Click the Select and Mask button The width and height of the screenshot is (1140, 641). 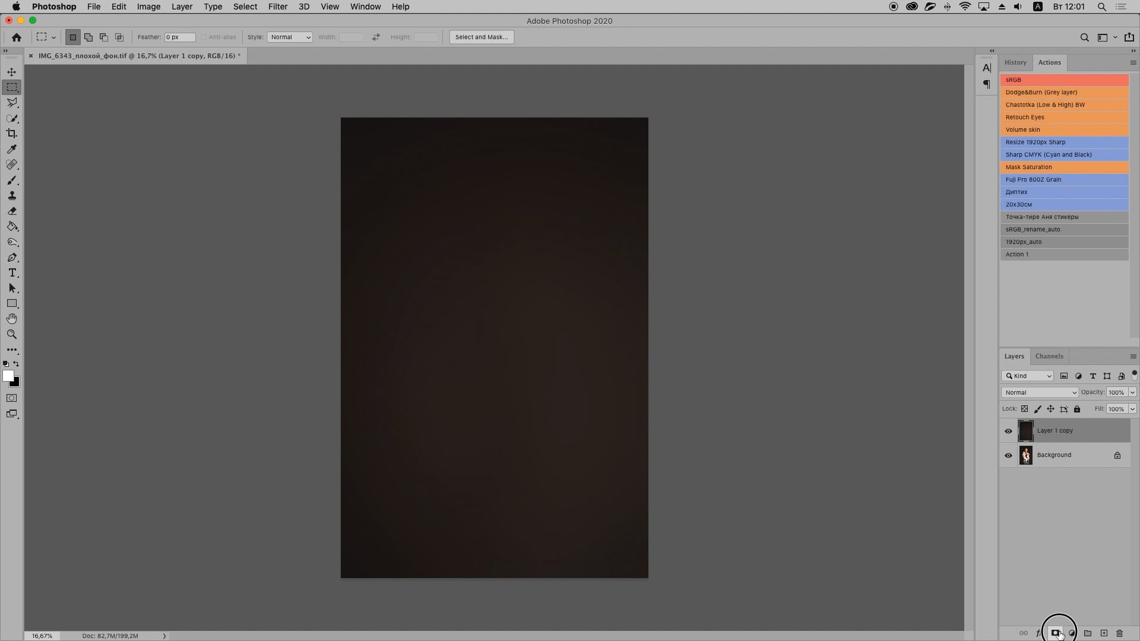[x=481, y=37]
